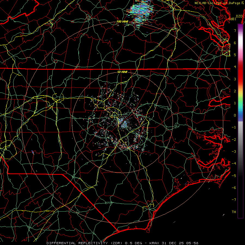
Task: Click the 50 NMI range ring label
Action: pos(122,72)
